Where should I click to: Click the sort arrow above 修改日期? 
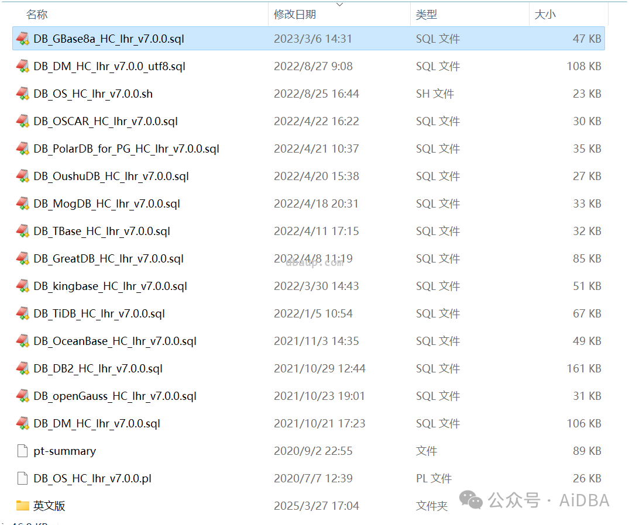pyautogui.click(x=339, y=5)
